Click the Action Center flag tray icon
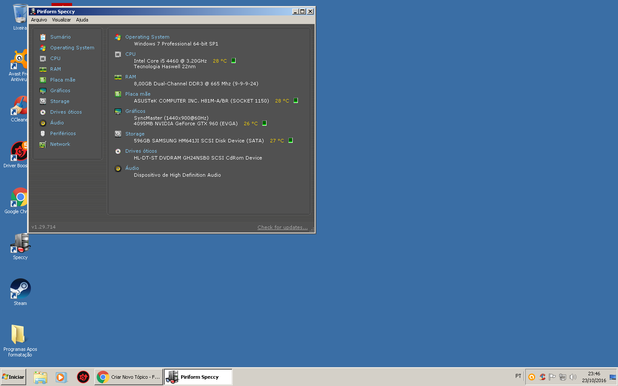 pos(552,377)
